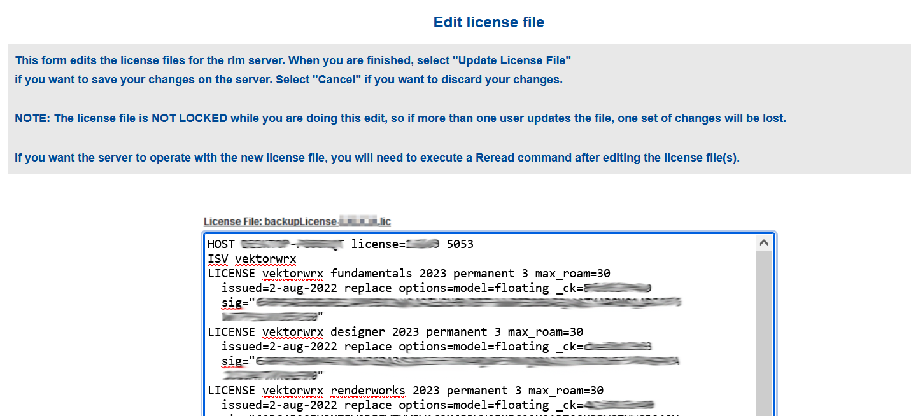Click the 'ISV vektorwrx' line

[252, 259]
